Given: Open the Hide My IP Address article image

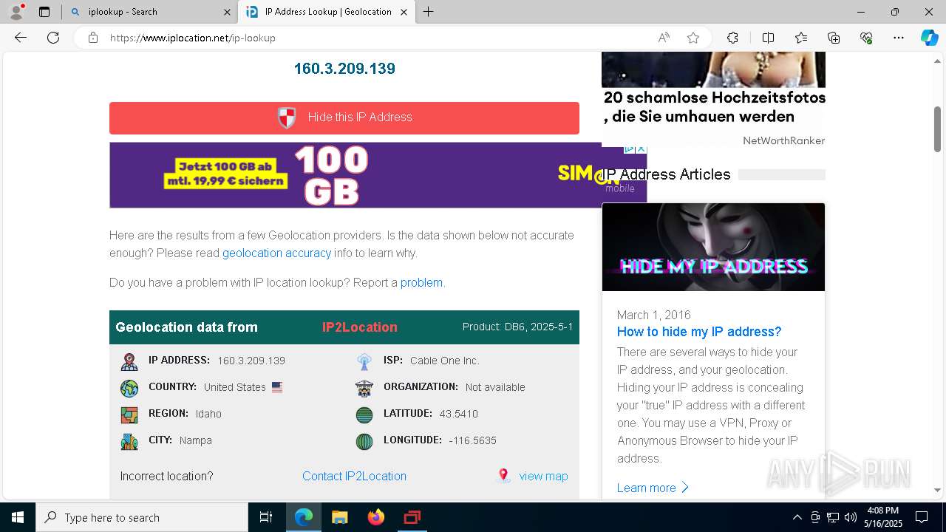Looking at the screenshot, I should tap(713, 247).
